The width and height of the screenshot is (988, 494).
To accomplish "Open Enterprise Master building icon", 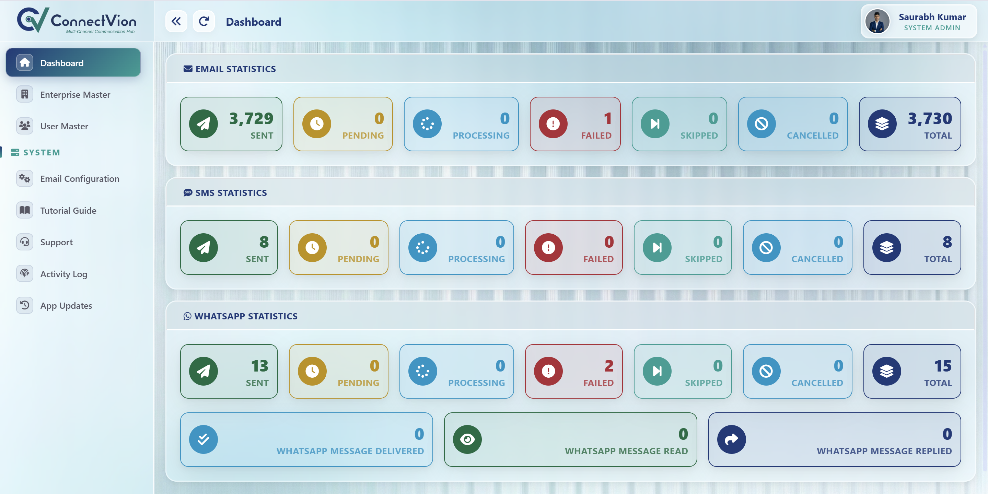I will pos(25,94).
